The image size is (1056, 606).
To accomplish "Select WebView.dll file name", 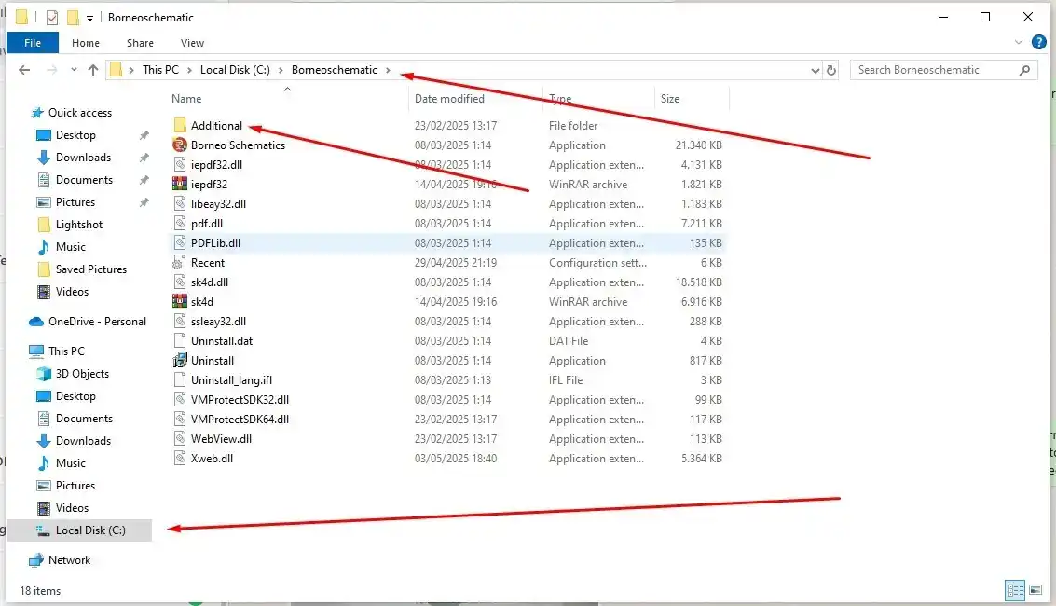I will click(x=221, y=439).
